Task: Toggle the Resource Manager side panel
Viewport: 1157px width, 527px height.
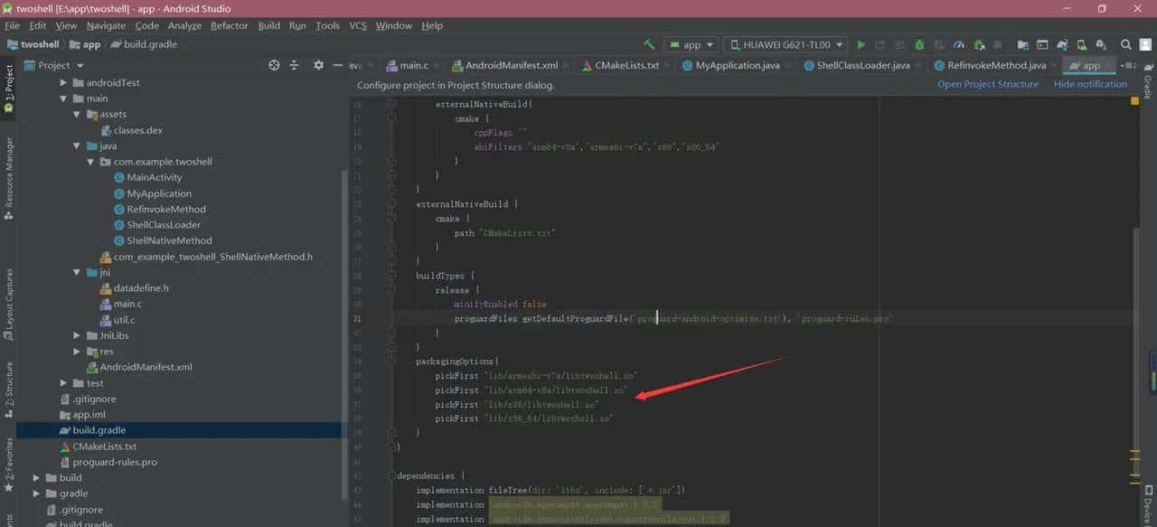Action: [x=8, y=176]
